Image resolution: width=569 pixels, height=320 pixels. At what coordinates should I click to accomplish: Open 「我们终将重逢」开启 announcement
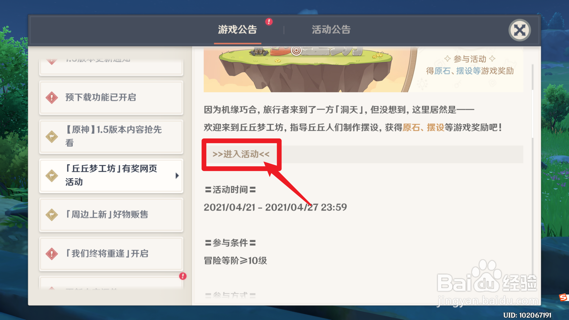point(111,254)
